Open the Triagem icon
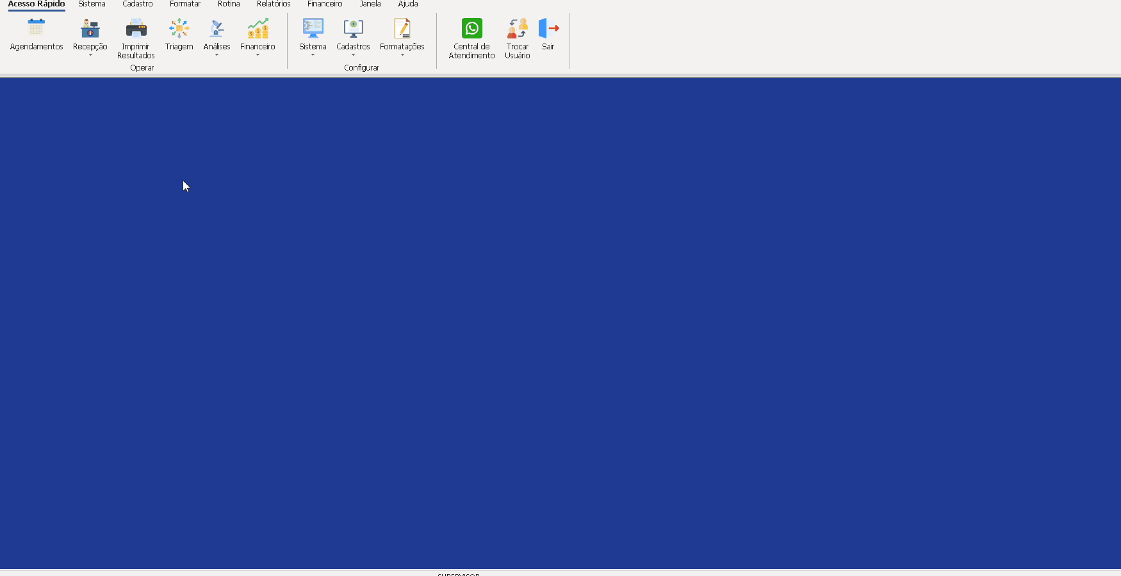This screenshot has height=576, width=1121. [179, 28]
